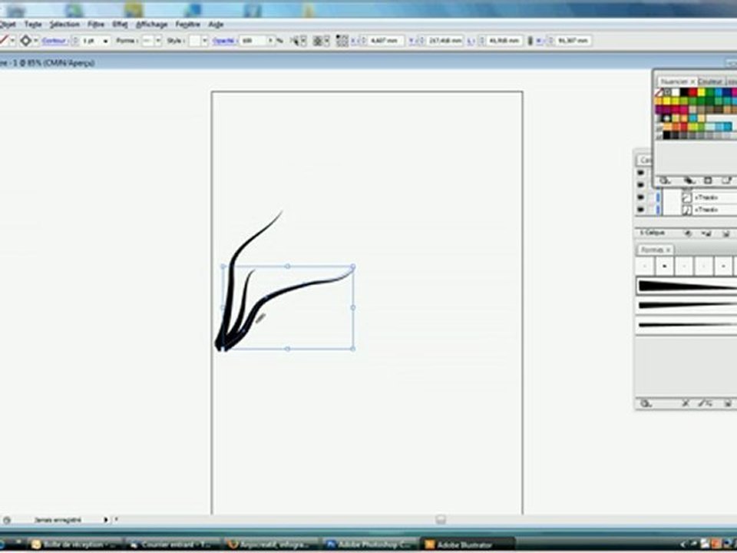Toggle visibility of last Tracé sublayer
737x553 pixels.
pos(640,210)
